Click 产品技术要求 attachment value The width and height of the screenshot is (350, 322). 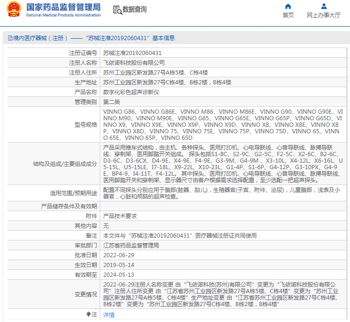120,216
